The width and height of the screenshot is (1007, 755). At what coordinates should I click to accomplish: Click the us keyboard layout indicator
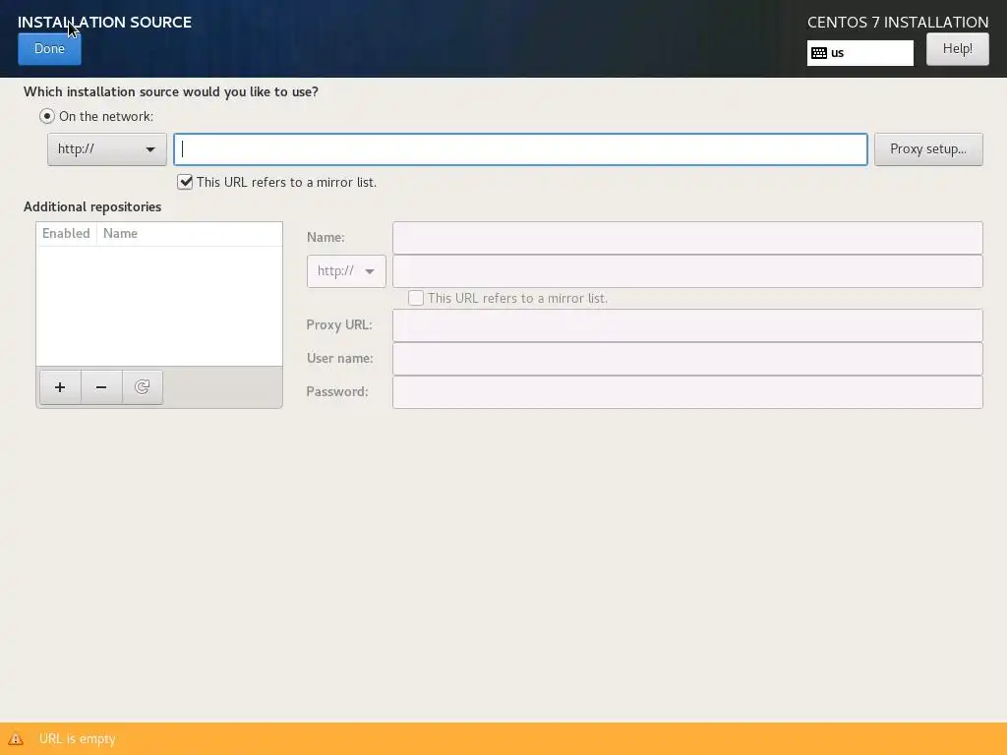coord(859,53)
